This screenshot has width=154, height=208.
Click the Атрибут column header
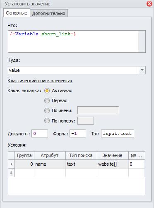pyautogui.click(x=50, y=155)
